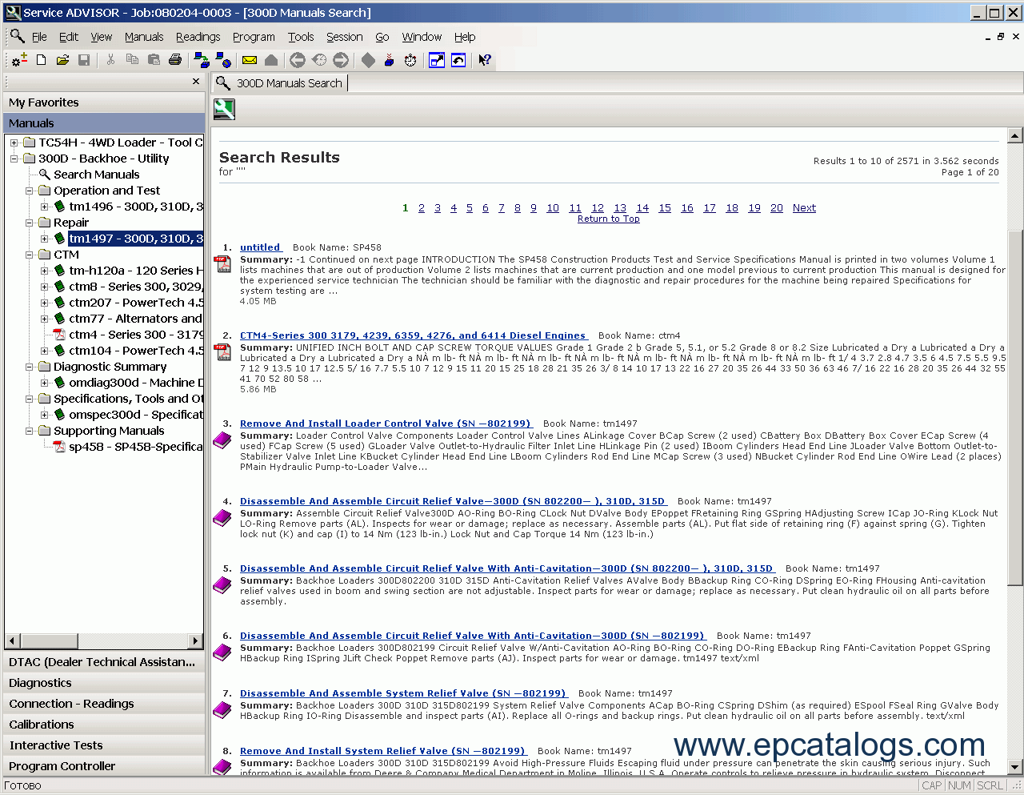Screen dimensions: 1024x795
Task: Click the stopwatch toolbar icon
Action: [x=410, y=60]
